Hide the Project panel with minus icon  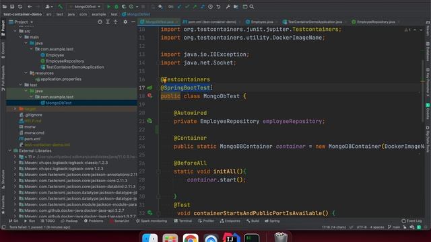tap(133, 22)
